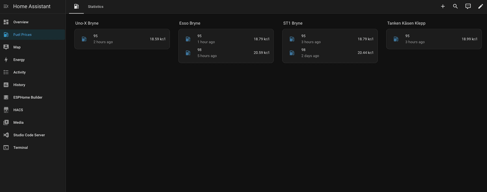Viewport: 487px width, 192px height.
Task: Open ESPHome Builder in the sidebar
Action: [x=32, y=97]
